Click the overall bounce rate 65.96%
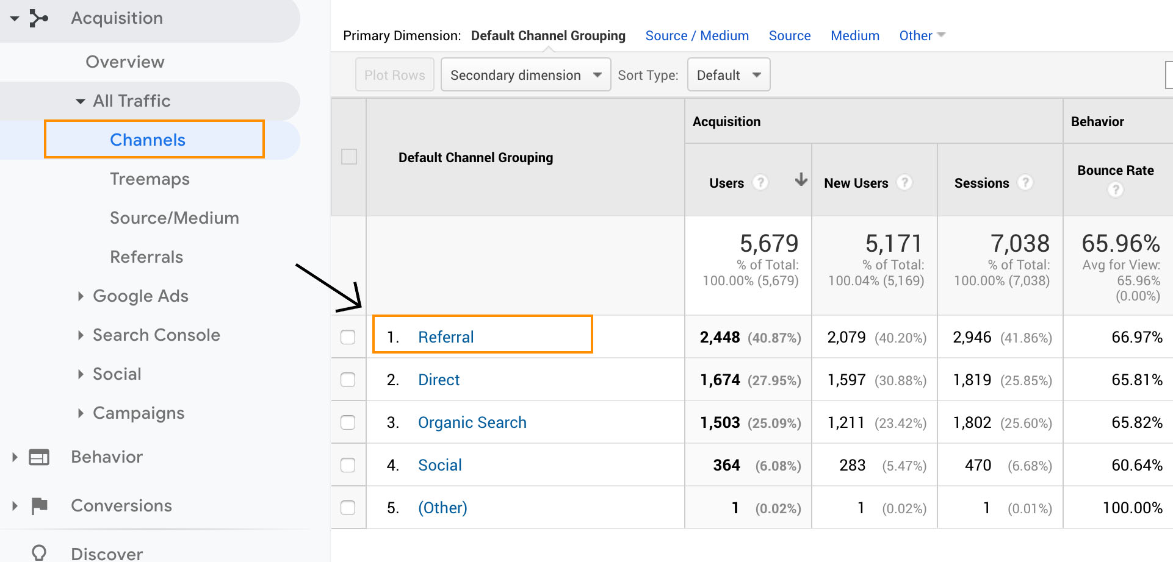 pos(1121,243)
